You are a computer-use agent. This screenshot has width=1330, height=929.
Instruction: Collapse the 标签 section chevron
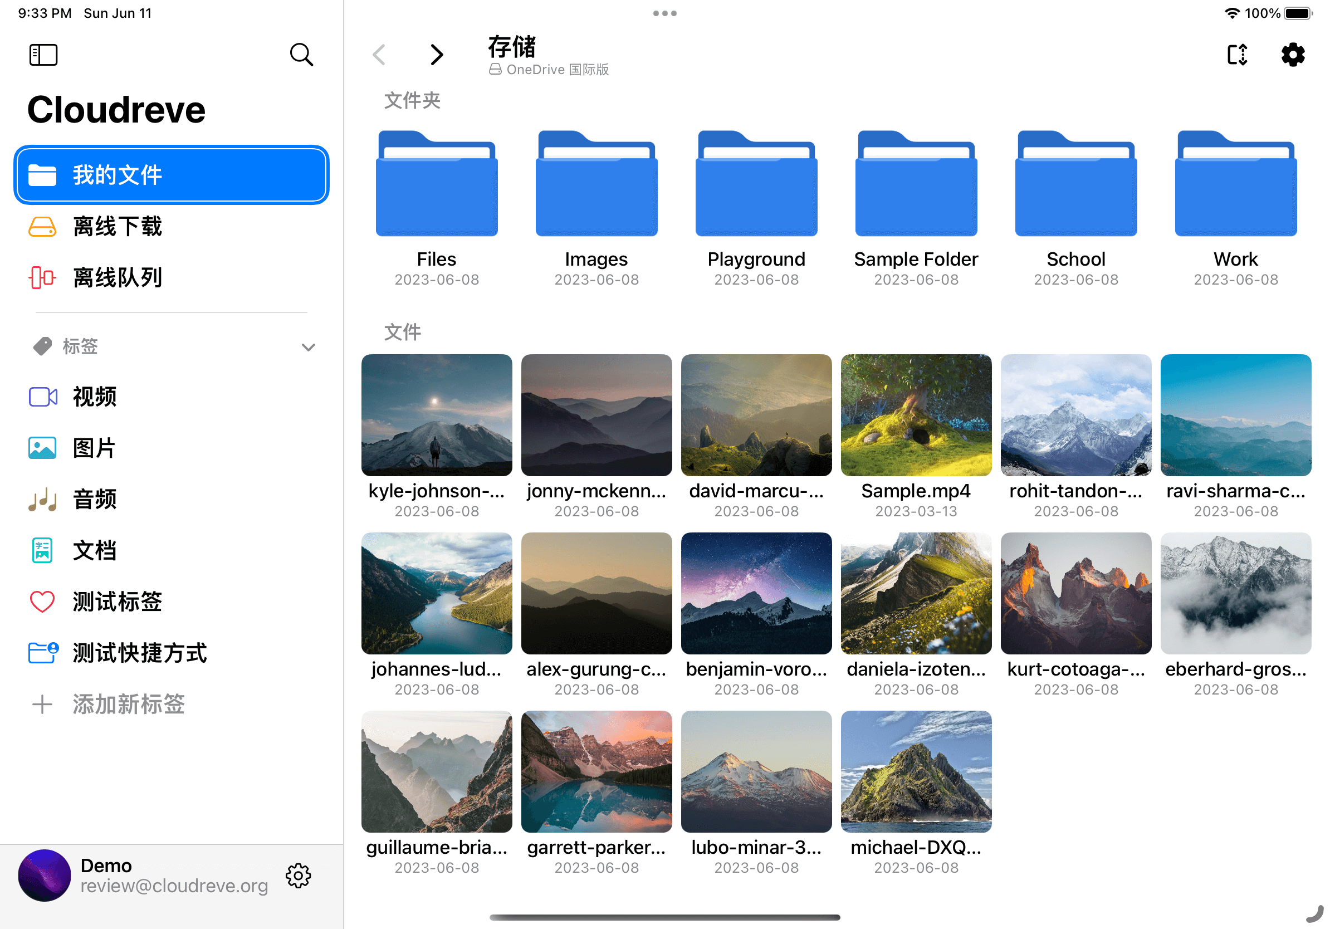tap(308, 347)
